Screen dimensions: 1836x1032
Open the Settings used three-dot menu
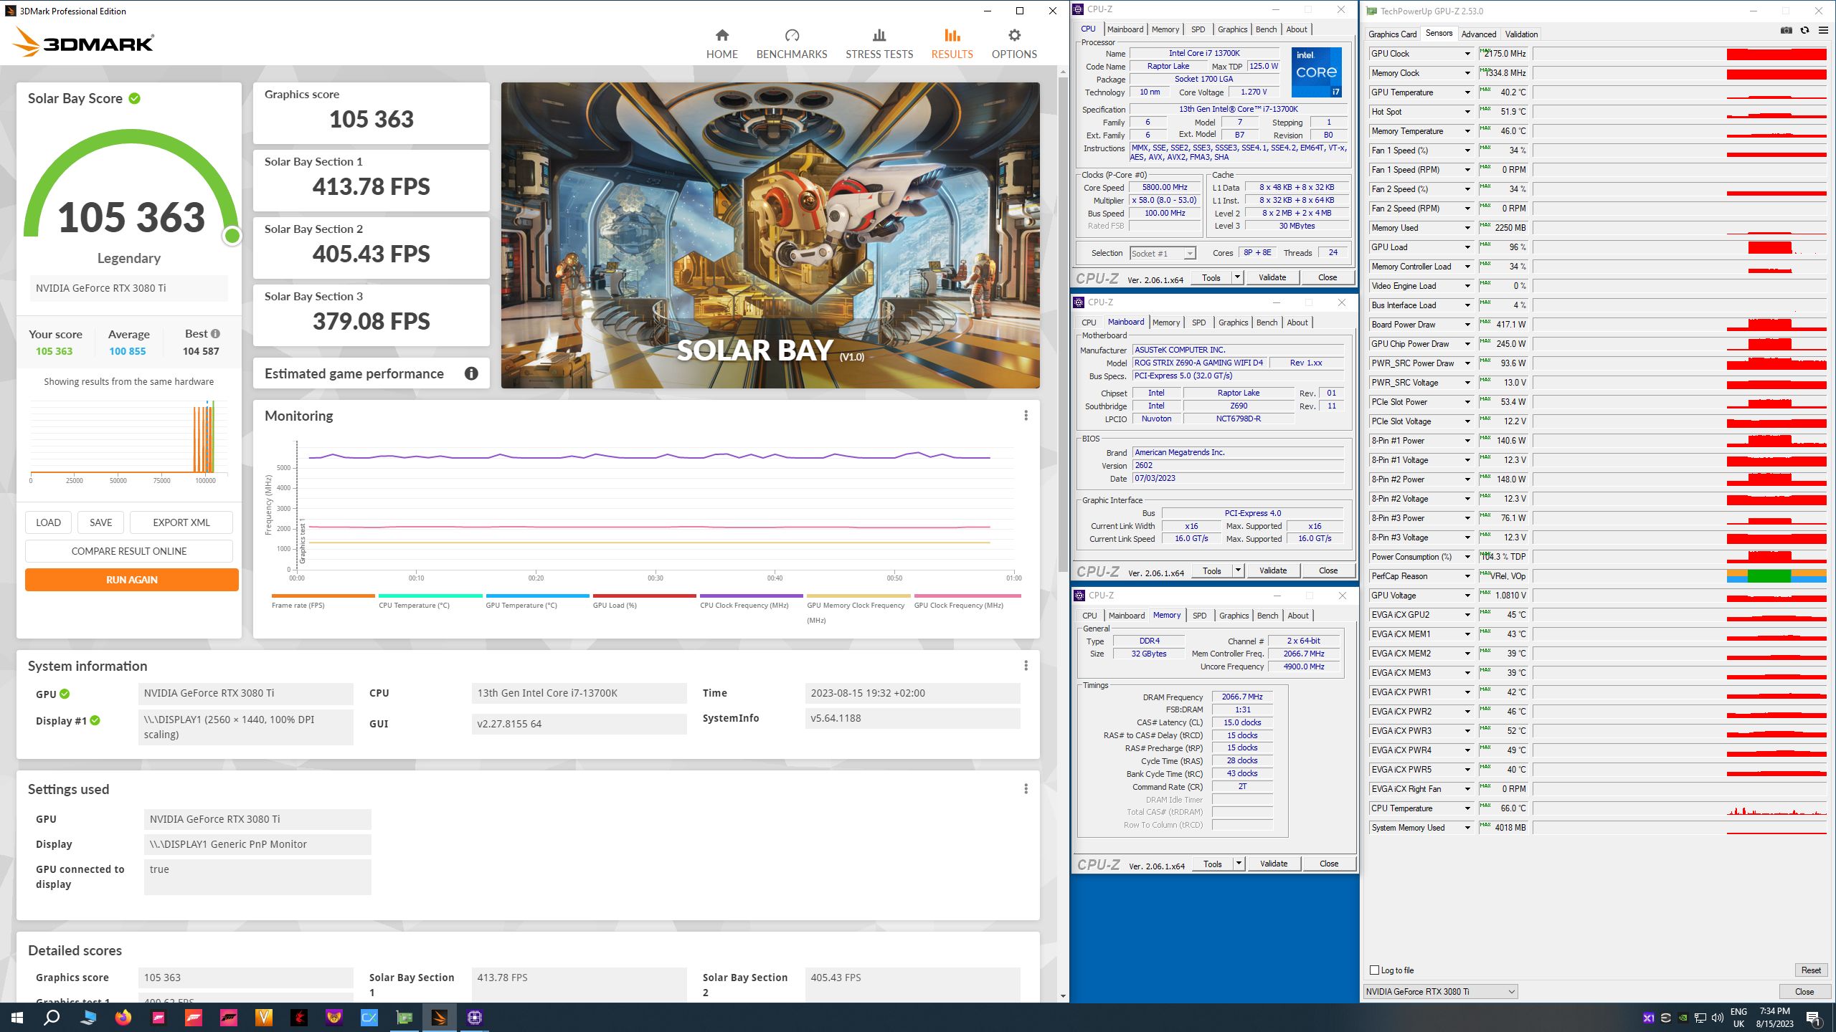point(1026,789)
